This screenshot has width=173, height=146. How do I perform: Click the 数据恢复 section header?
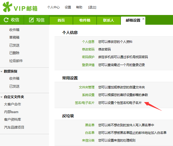pos(11,71)
